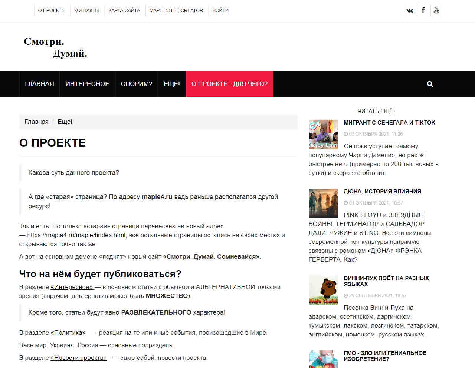
Task: Open the Facebook page icon
Action: pyautogui.click(x=423, y=10)
